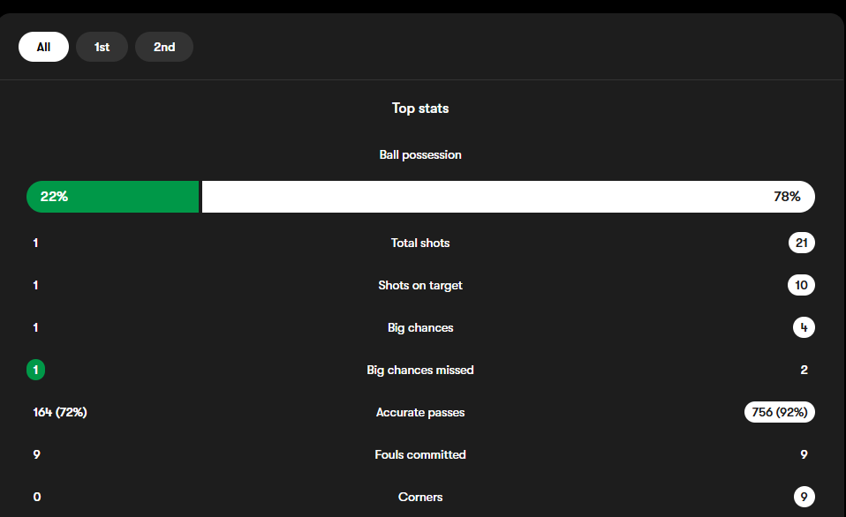Select the Big chances missed label
This screenshot has height=517, width=846.
coord(420,370)
